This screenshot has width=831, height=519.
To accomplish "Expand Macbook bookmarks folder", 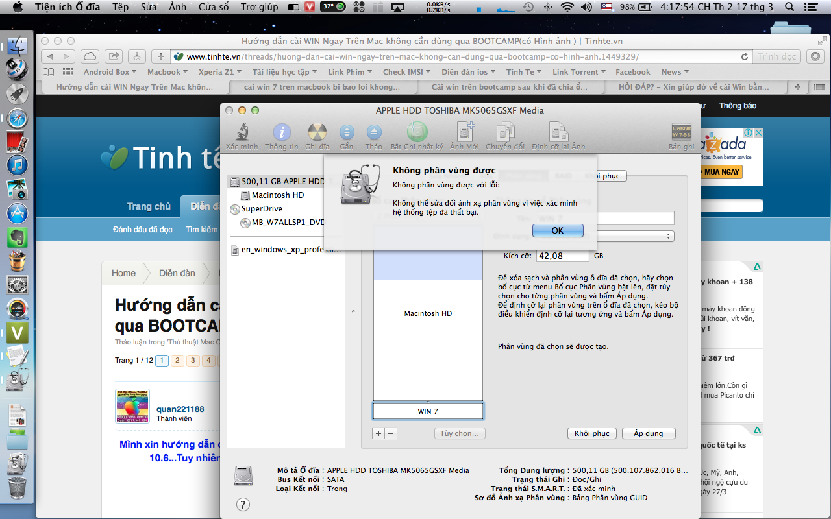I will tap(167, 72).
